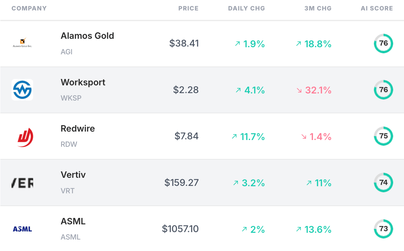This screenshot has width=404, height=251.
Task: Click the ASML blue logo
Action: point(22,229)
